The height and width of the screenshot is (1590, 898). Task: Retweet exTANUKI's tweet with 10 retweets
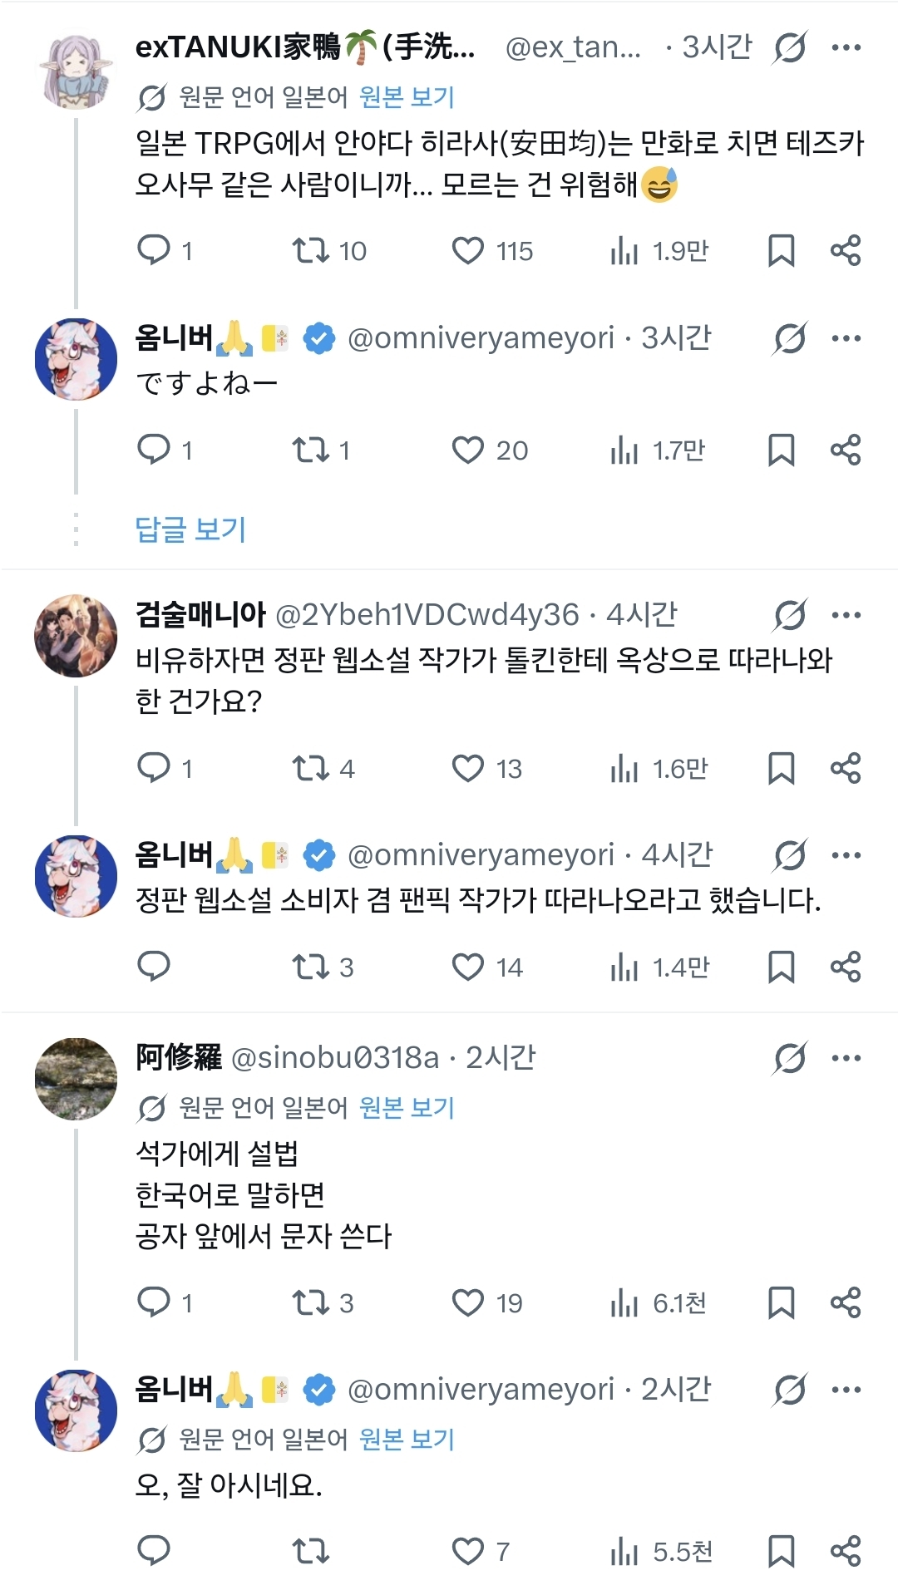(x=311, y=250)
